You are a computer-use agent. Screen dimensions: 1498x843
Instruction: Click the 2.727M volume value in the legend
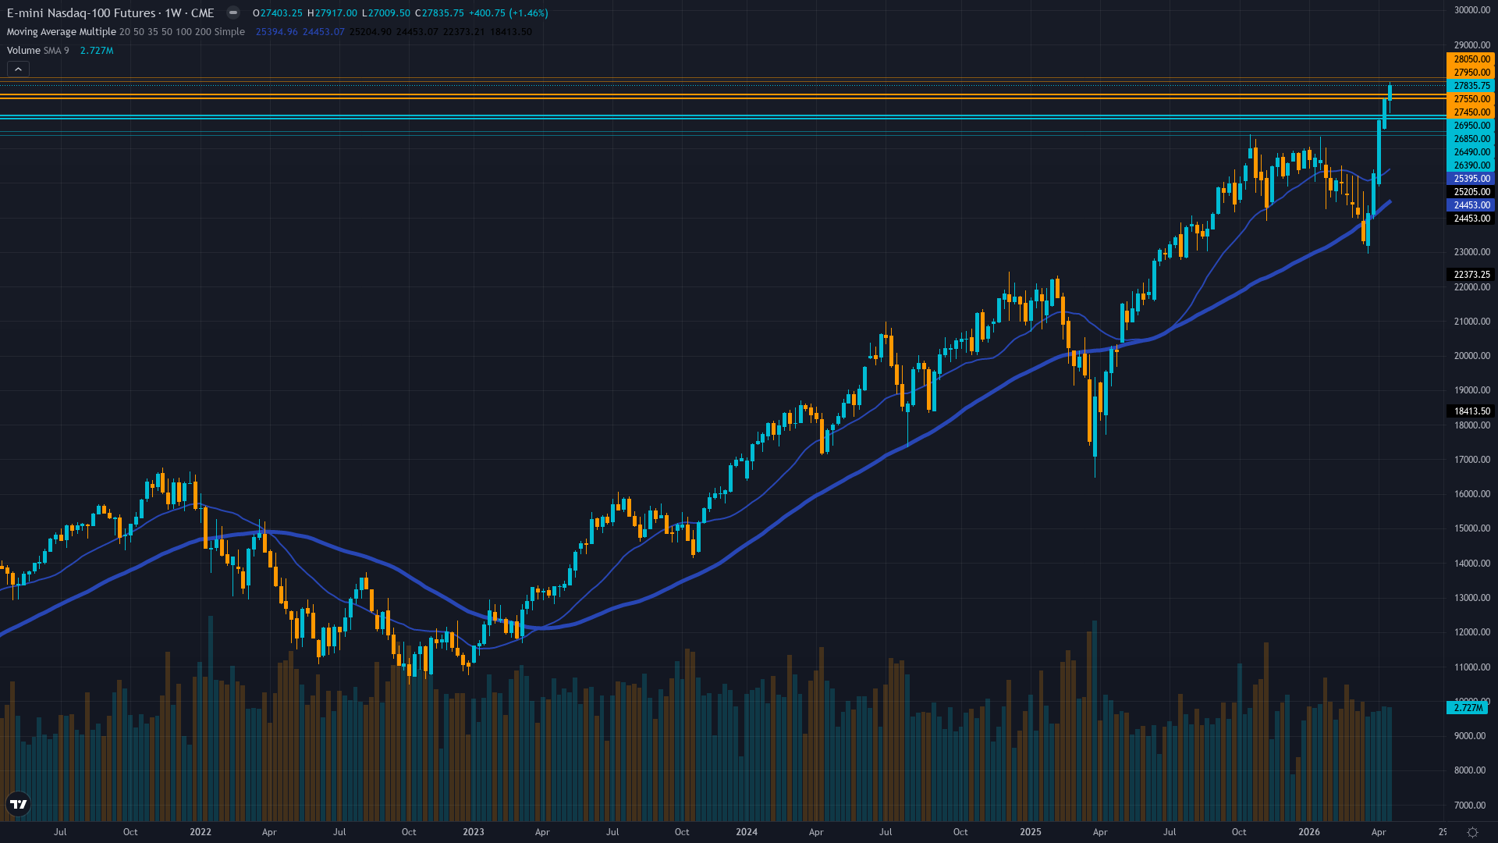tap(97, 51)
